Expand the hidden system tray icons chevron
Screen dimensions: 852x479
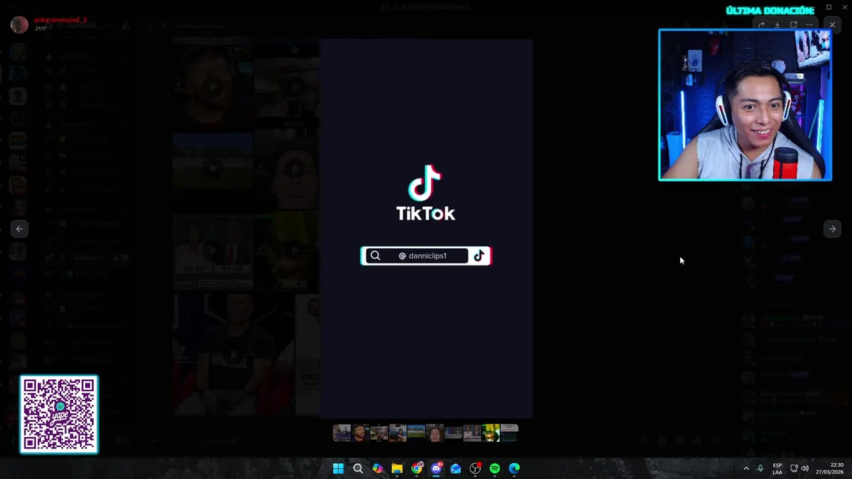point(746,468)
